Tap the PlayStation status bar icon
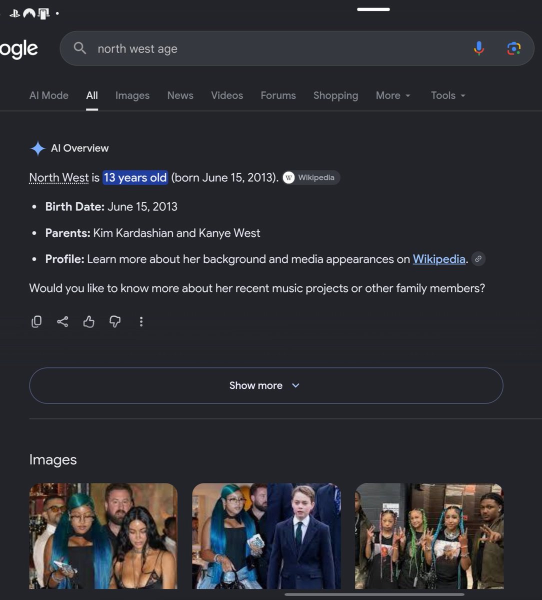The height and width of the screenshot is (600, 542). coord(14,13)
